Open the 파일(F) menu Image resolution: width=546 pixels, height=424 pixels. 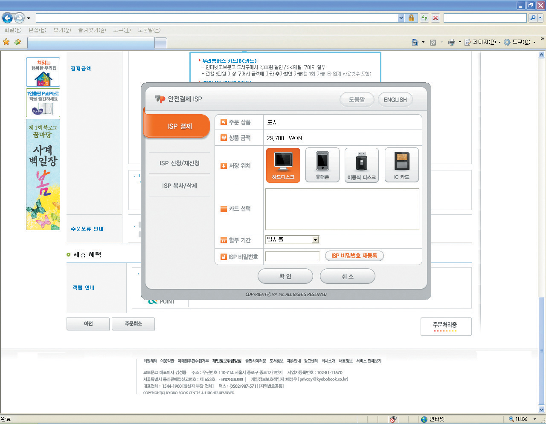pos(12,30)
